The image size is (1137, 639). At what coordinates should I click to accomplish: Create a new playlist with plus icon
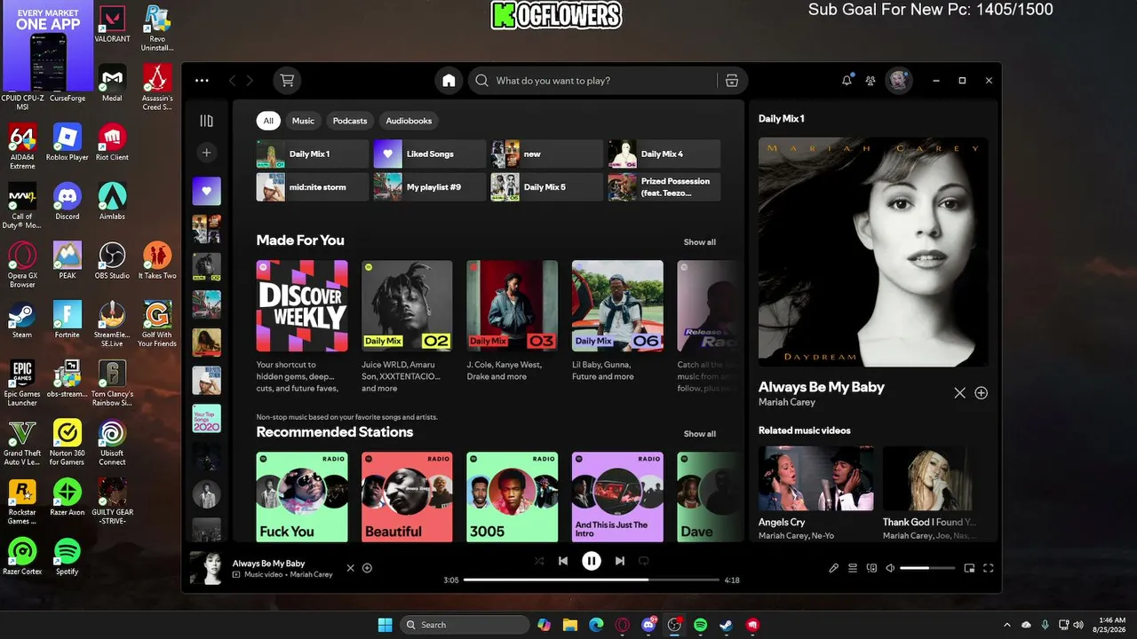(x=206, y=153)
